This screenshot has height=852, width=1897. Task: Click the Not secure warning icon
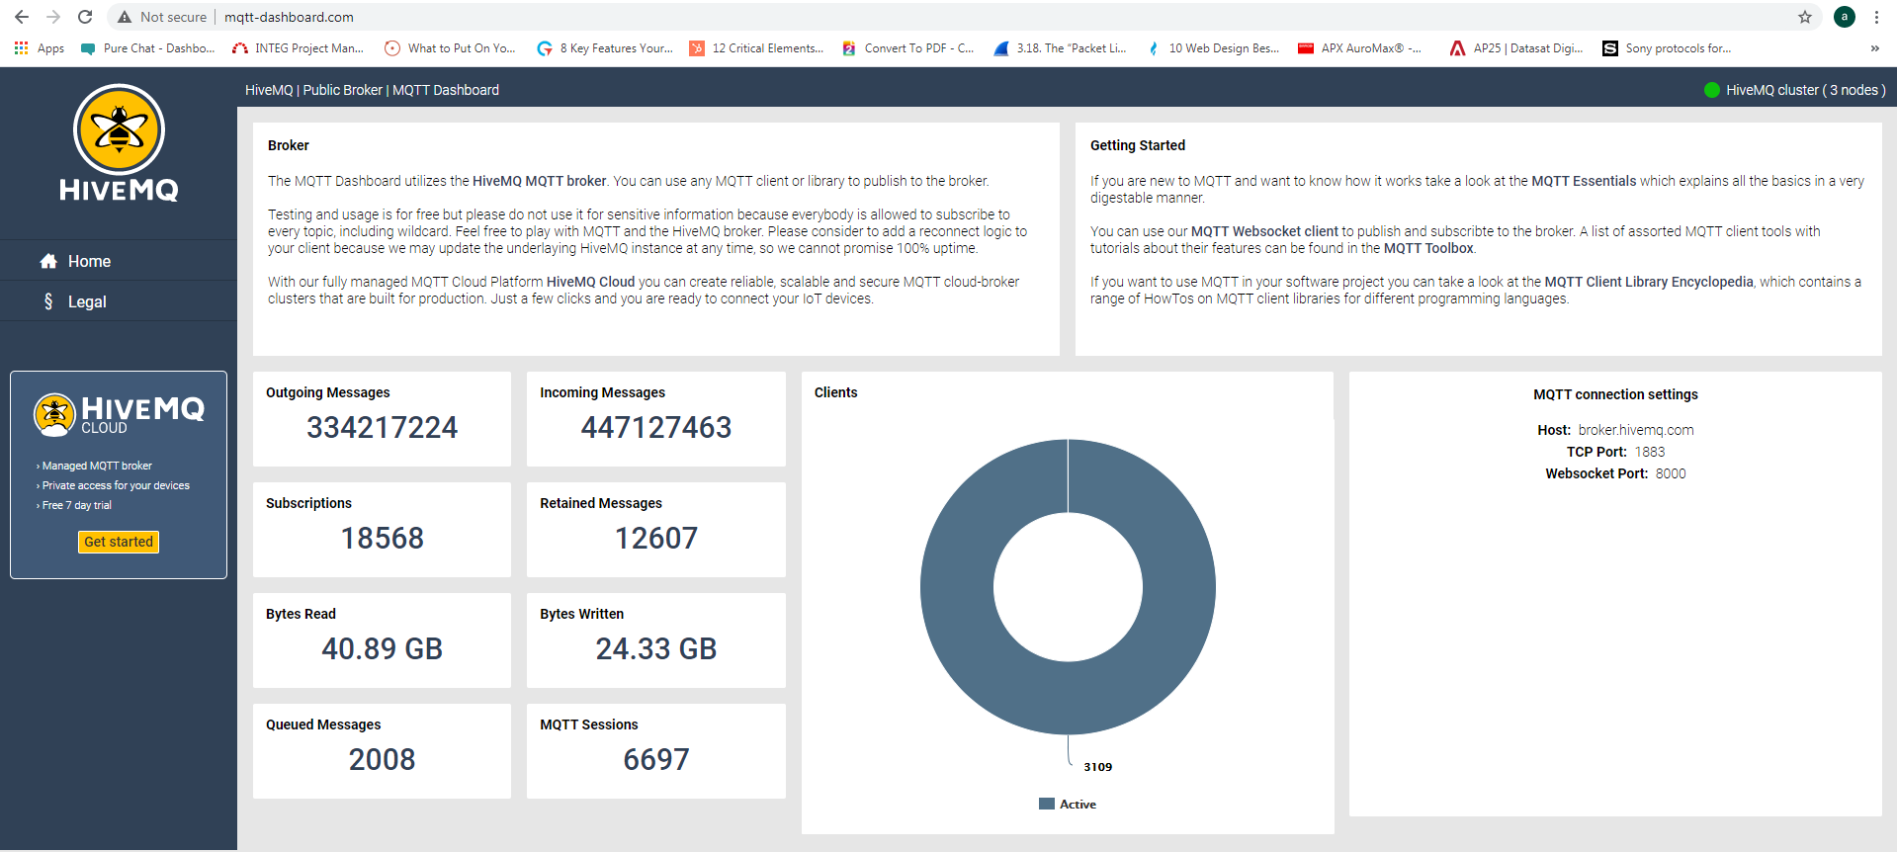coord(125,17)
